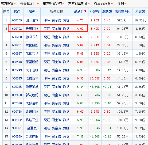Open 数据 link for 太化股份
This screenshot has height=145, width=148.
(66, 45)
